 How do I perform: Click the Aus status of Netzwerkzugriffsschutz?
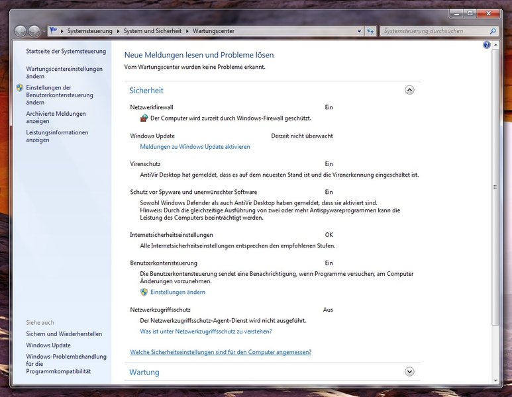328,310
